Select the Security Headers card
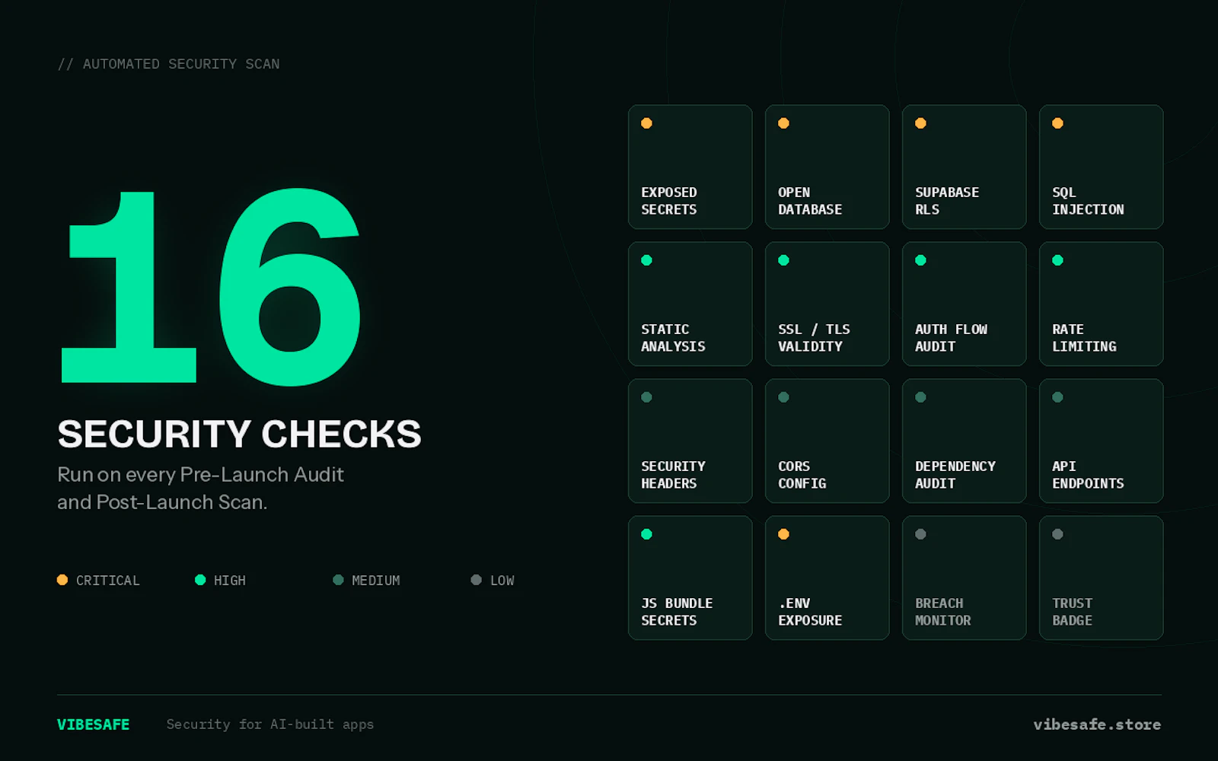 690,441
